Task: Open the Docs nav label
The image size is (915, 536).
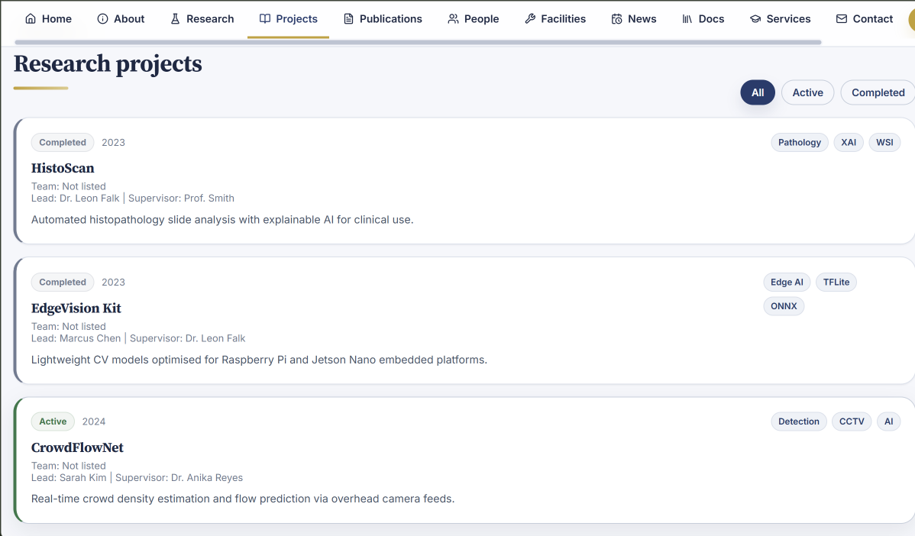Action: click(x=711, y=18)
